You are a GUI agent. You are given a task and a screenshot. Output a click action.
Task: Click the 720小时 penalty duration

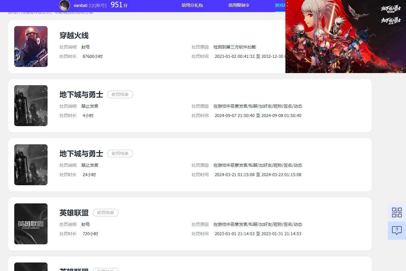pyautogui.click(x=90, y=234)
